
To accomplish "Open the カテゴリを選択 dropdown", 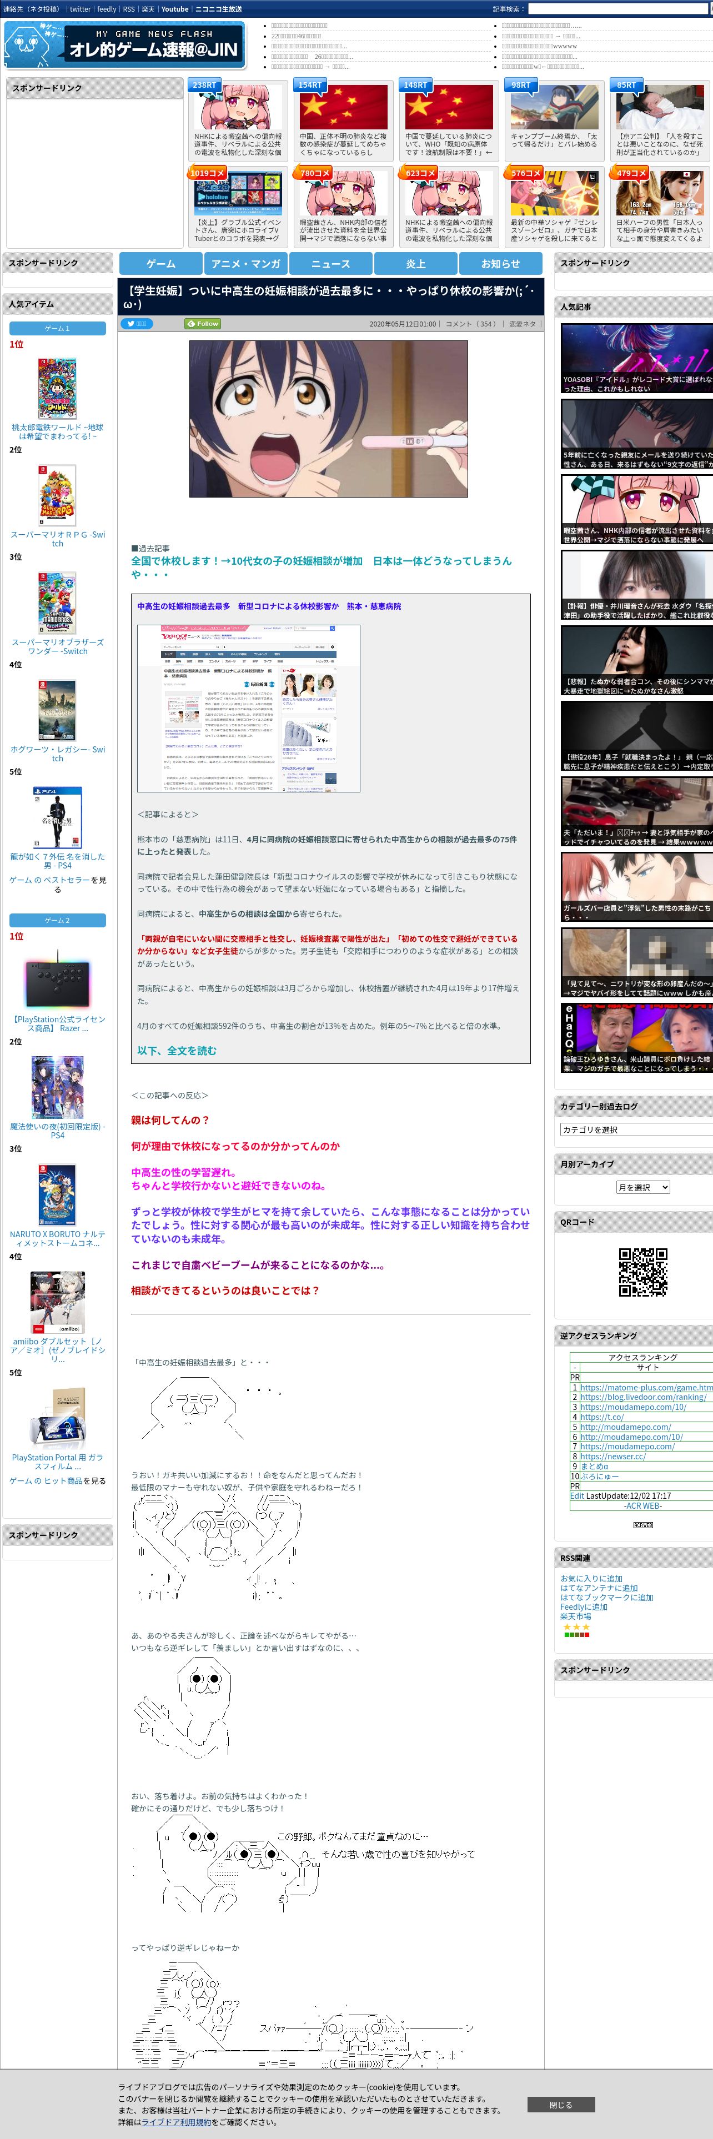I will tap(636, 1129).
